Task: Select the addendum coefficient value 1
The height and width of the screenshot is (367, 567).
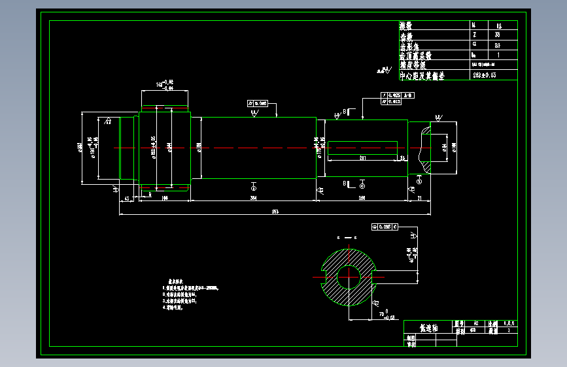Action: point(498,55)
